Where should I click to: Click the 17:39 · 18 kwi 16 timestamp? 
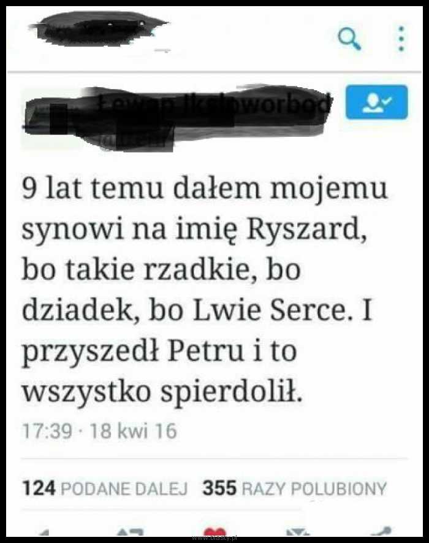[100, 431]
